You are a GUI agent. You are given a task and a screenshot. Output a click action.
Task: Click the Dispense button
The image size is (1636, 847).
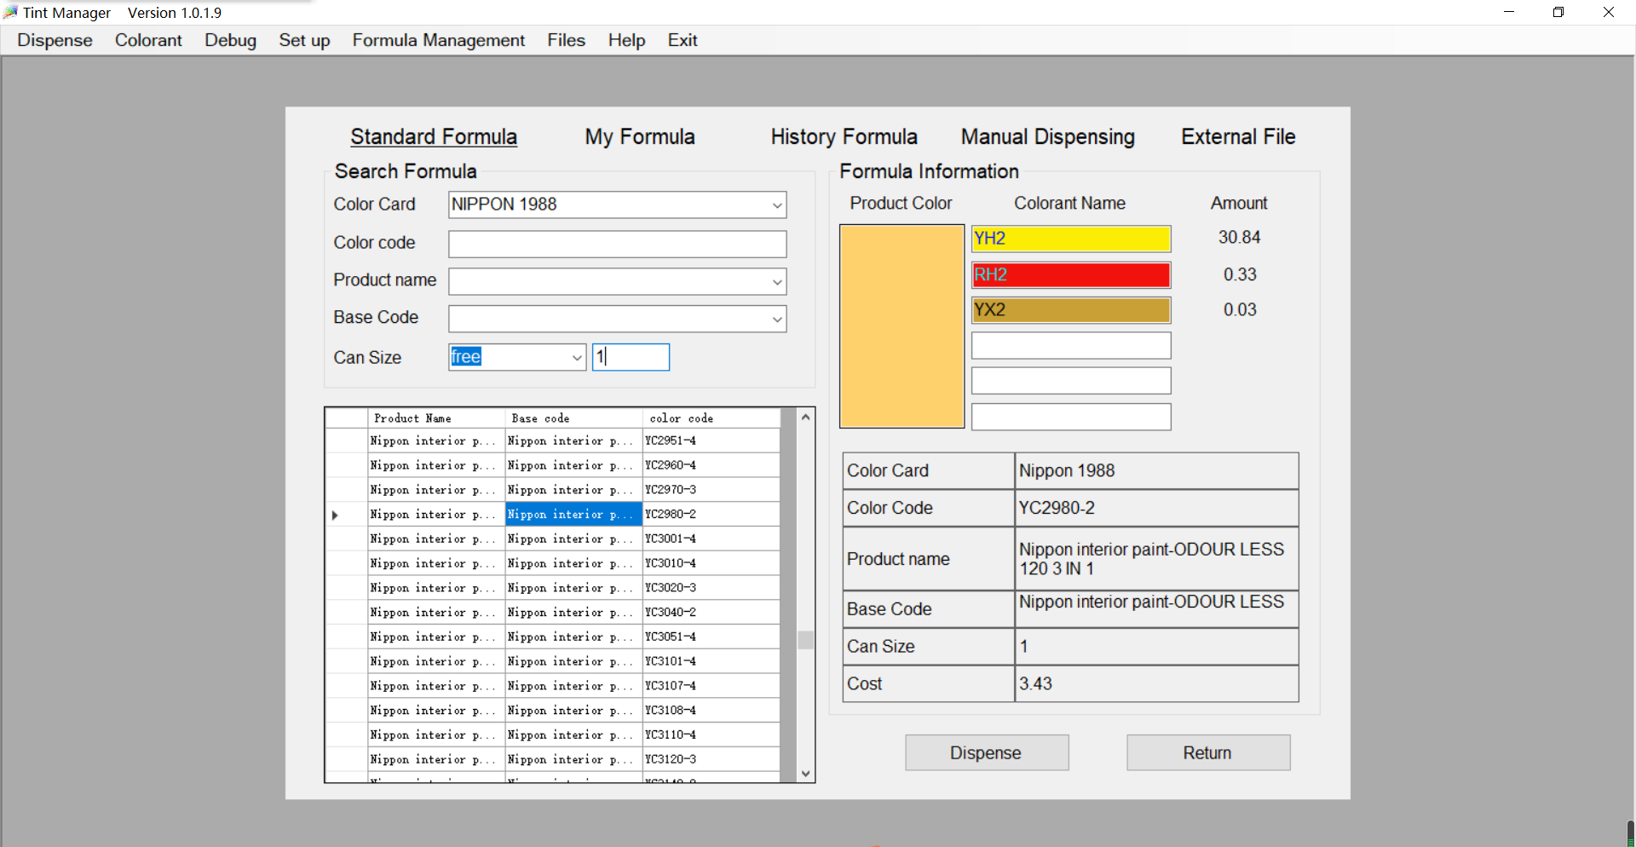point(987,752)
